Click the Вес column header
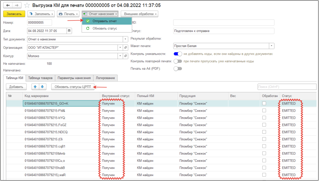 coord(244,96)
